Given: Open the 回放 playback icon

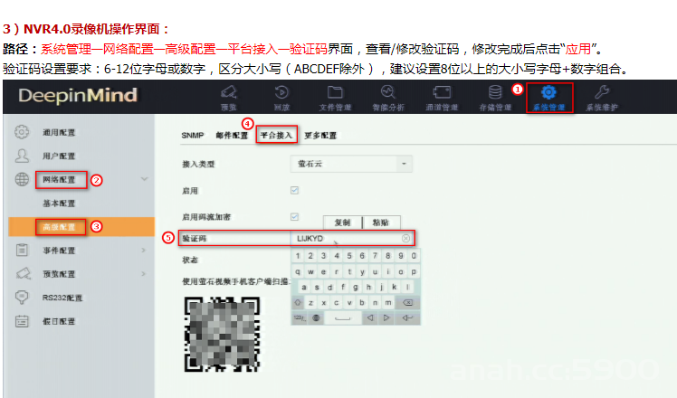Looking at the screenshot, I should pos(281,92).
